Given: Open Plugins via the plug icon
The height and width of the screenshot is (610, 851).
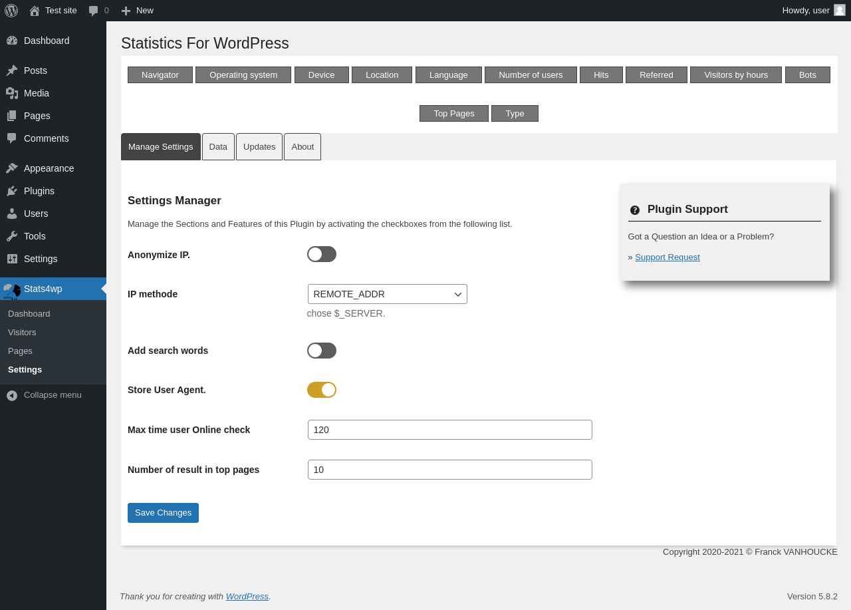Looking at the screenshot, I should tap(12, 191).
